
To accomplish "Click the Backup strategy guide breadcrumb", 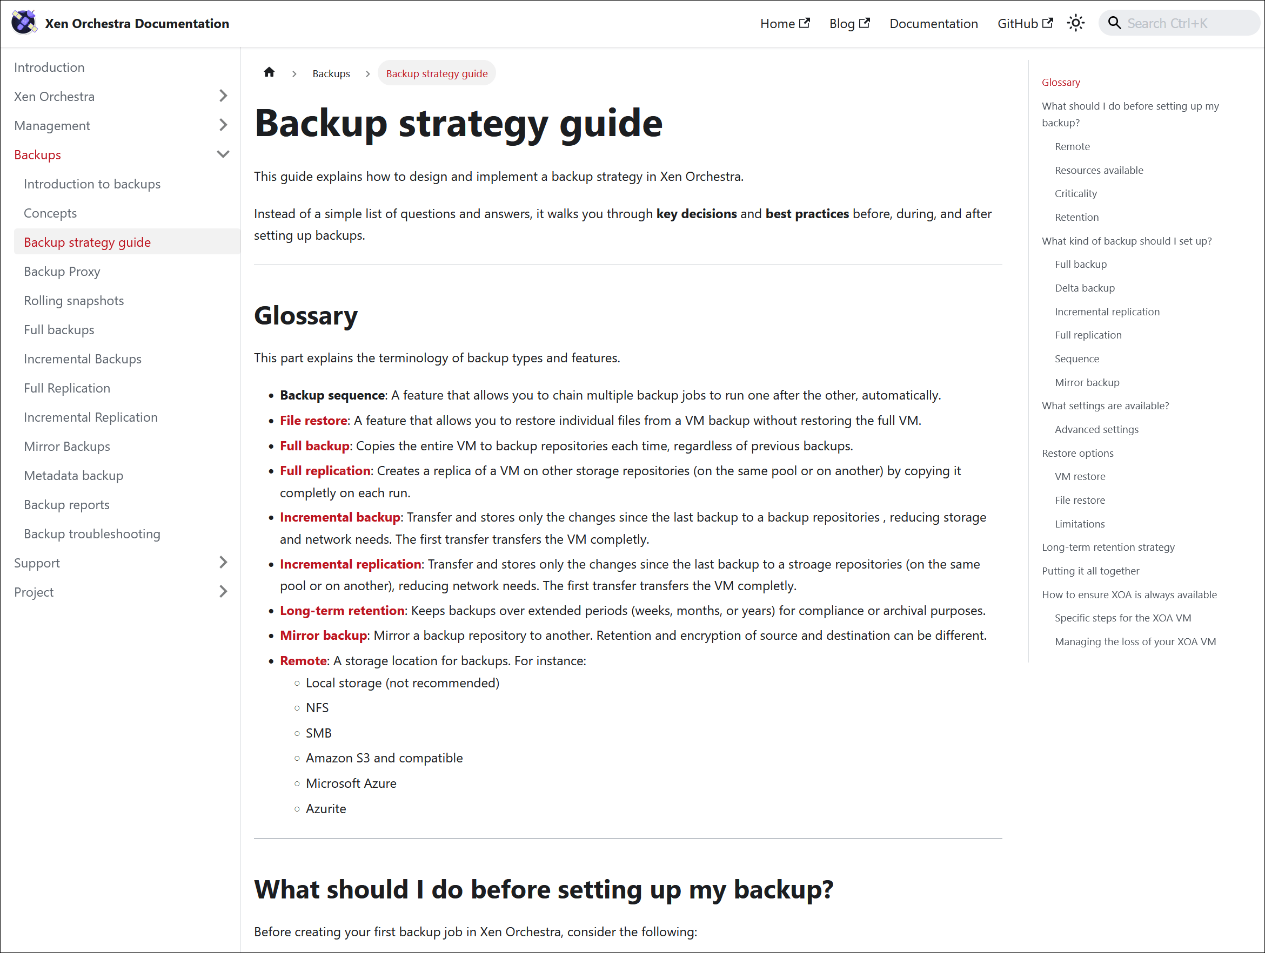I will click(x=437, y=73).
